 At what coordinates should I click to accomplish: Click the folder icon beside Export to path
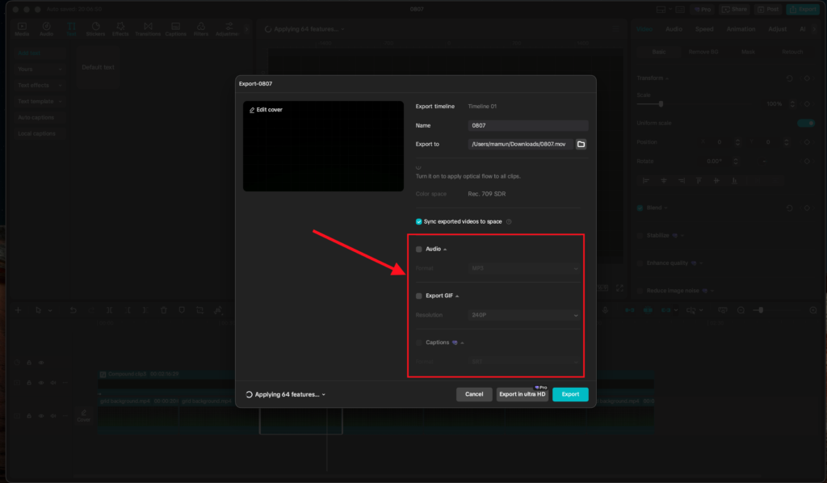(581, 144)
